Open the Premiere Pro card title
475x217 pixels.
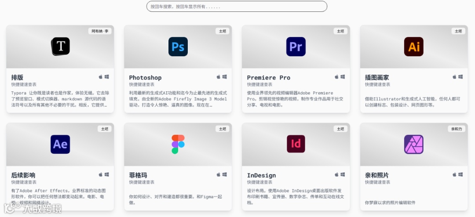click(269, 77)
